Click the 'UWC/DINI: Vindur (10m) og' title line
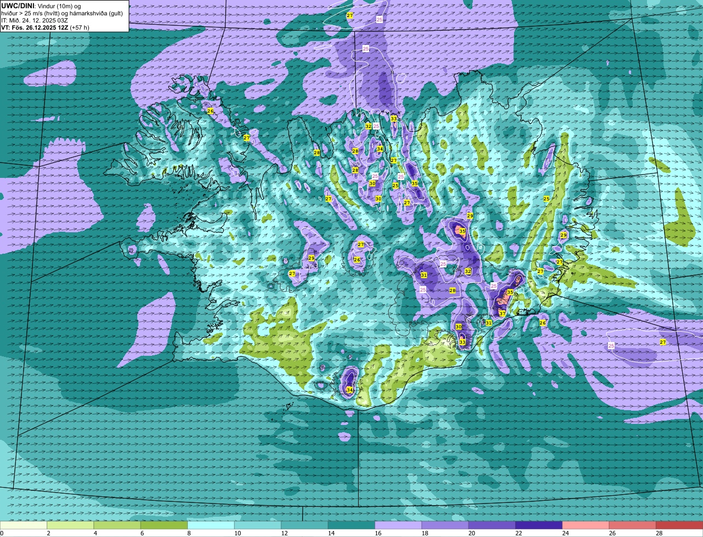Image resolution: width=703 pixels, height=537 pixels. (x=41, y=5)
